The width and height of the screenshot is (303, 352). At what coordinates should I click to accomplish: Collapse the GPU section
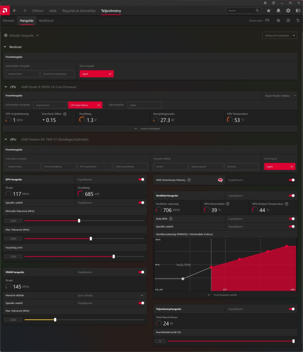(x=6, y=139)
